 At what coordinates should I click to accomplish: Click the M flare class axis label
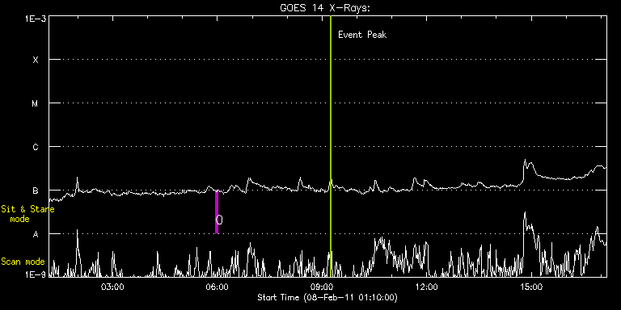pos(36,103)
